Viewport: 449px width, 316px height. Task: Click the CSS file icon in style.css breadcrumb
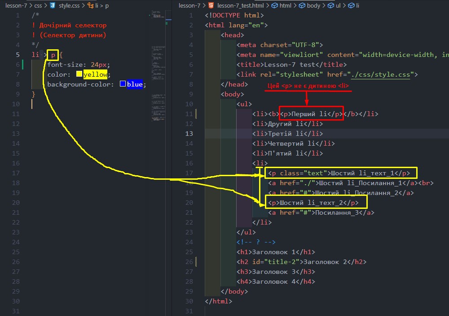tap(53, 5)
